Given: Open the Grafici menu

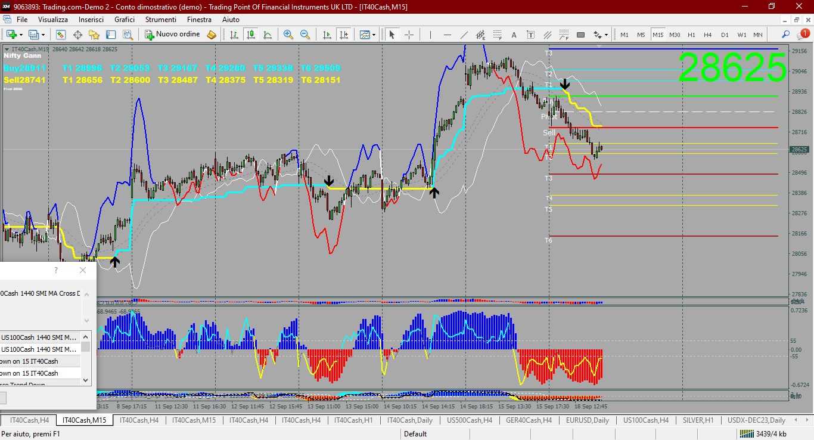Looking at the screenshot, I should click(x=125, y=20).
